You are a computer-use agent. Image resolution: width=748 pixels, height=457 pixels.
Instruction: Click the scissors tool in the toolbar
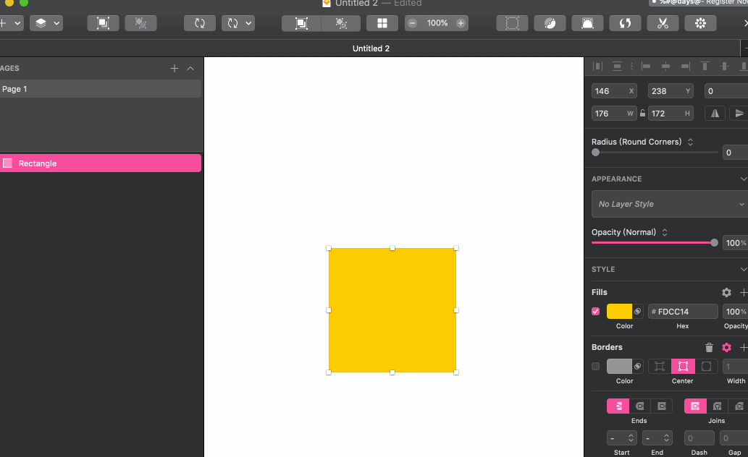click(x=662, y=23)
